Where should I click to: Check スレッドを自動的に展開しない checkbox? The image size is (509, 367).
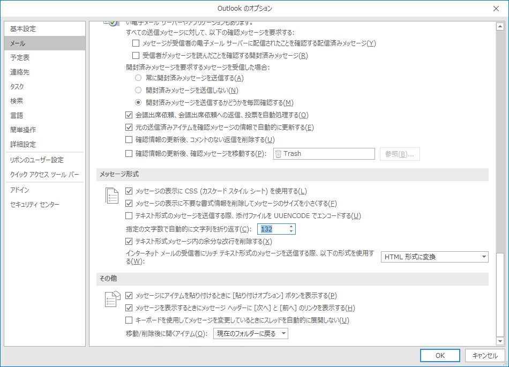(129, 320)
